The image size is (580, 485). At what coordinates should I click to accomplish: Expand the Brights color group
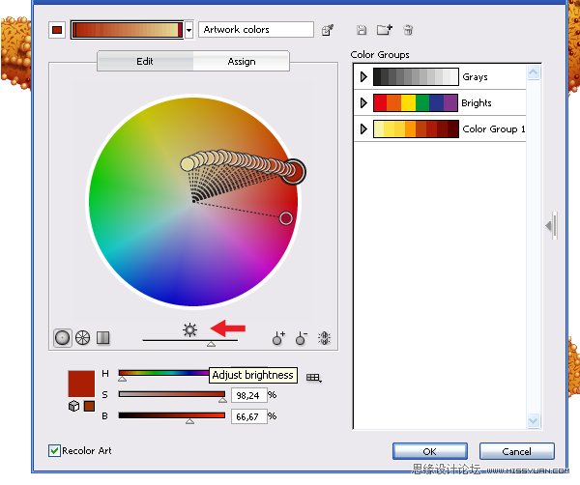point(363,102)
